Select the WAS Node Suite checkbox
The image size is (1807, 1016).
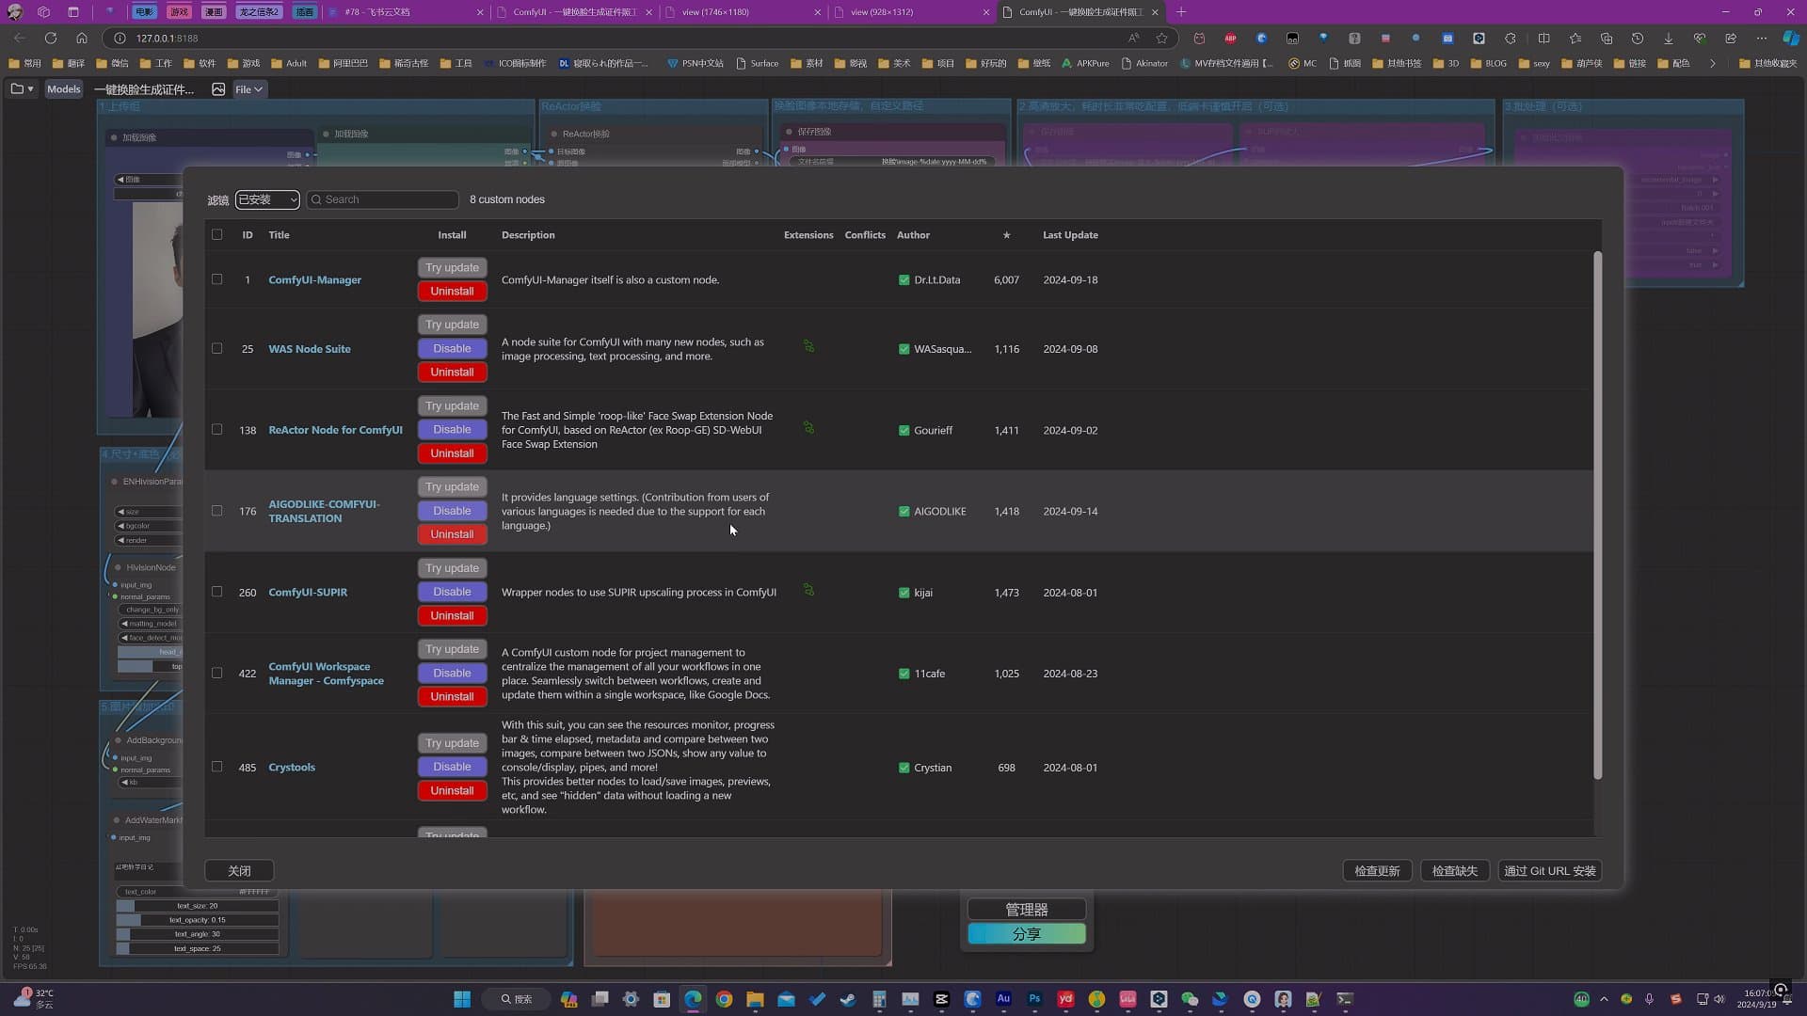click(x=217, y=348)
